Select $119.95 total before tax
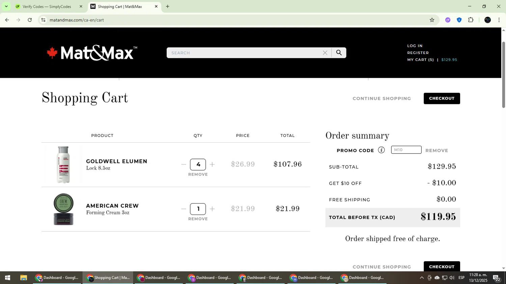Image resolution: width=506 pixels, height=284 pixels. [438, 217]
